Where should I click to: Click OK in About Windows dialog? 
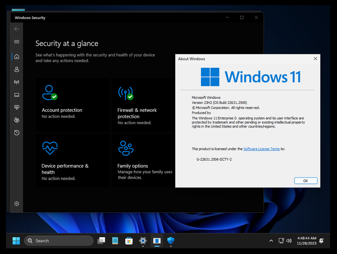pos(306,181)
